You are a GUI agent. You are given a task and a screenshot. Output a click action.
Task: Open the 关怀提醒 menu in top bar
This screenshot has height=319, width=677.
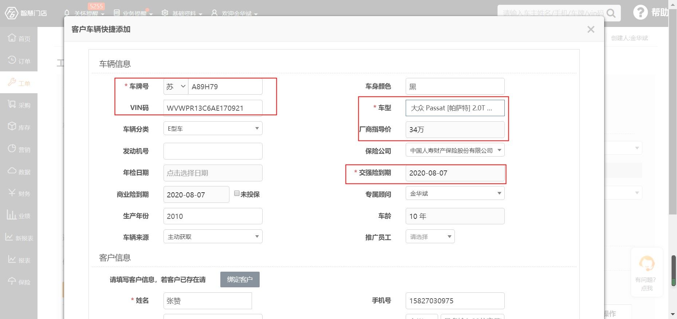coord(84,13)
